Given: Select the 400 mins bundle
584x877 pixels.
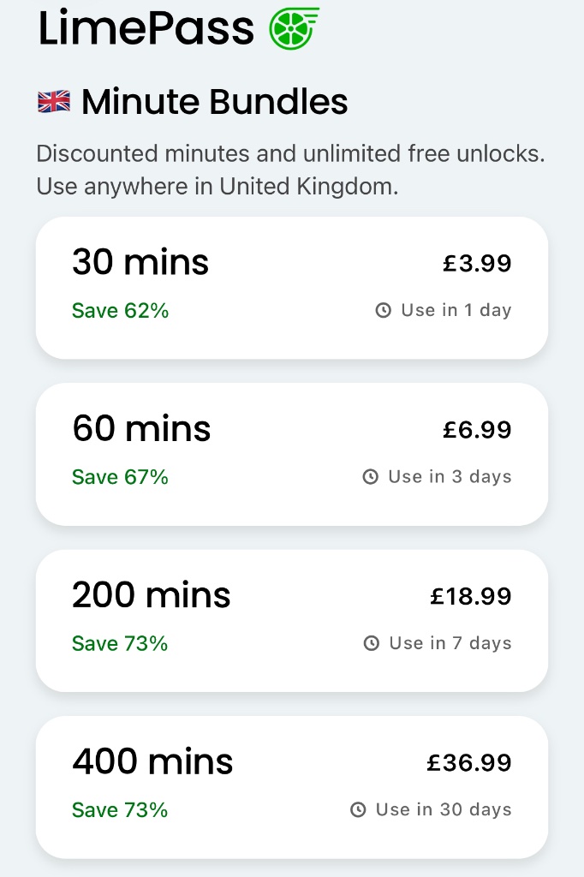Looking at the screenshot, I should click(x=291, y=786).
